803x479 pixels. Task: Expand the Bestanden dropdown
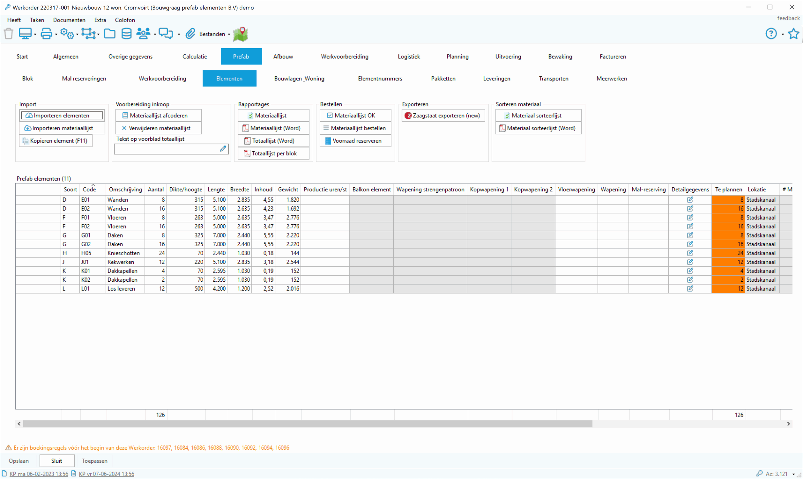tap(229, 34)
